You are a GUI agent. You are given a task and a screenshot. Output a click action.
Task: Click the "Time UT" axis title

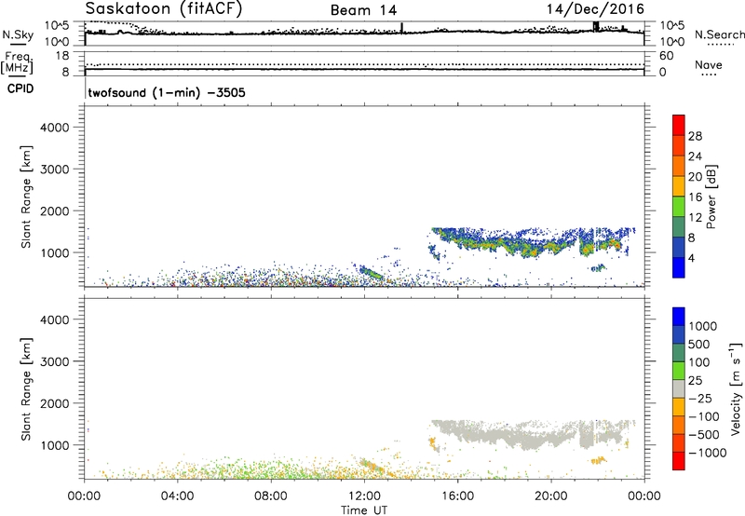[x=364, y=510]
